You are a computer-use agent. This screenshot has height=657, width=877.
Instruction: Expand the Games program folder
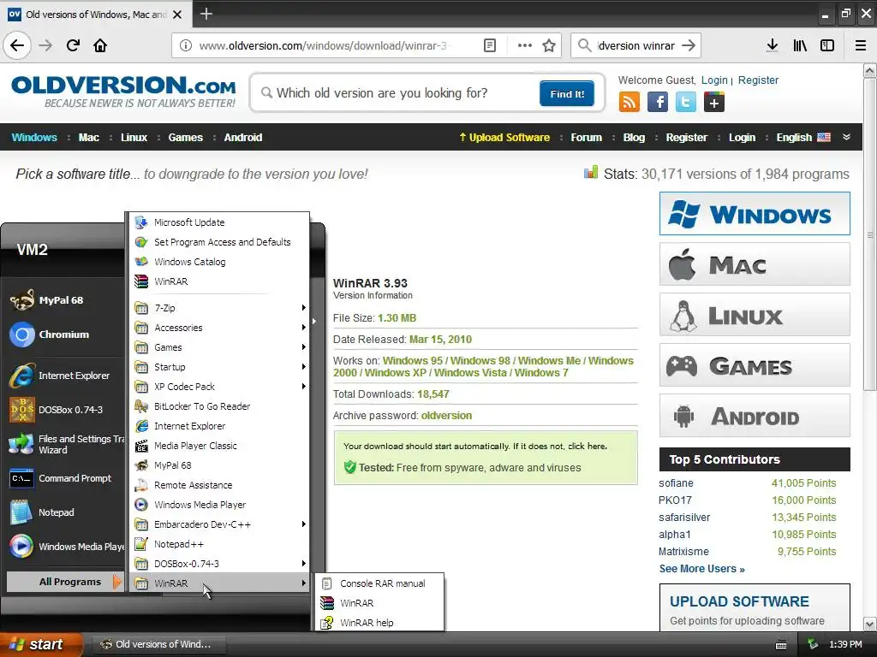[x=220, y=347]
